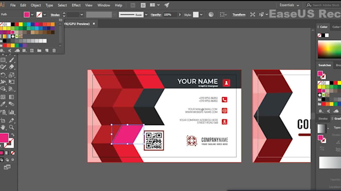341x191 pixels.
Task: Select the Eraser tool
Action: click(x=12, y=67)
